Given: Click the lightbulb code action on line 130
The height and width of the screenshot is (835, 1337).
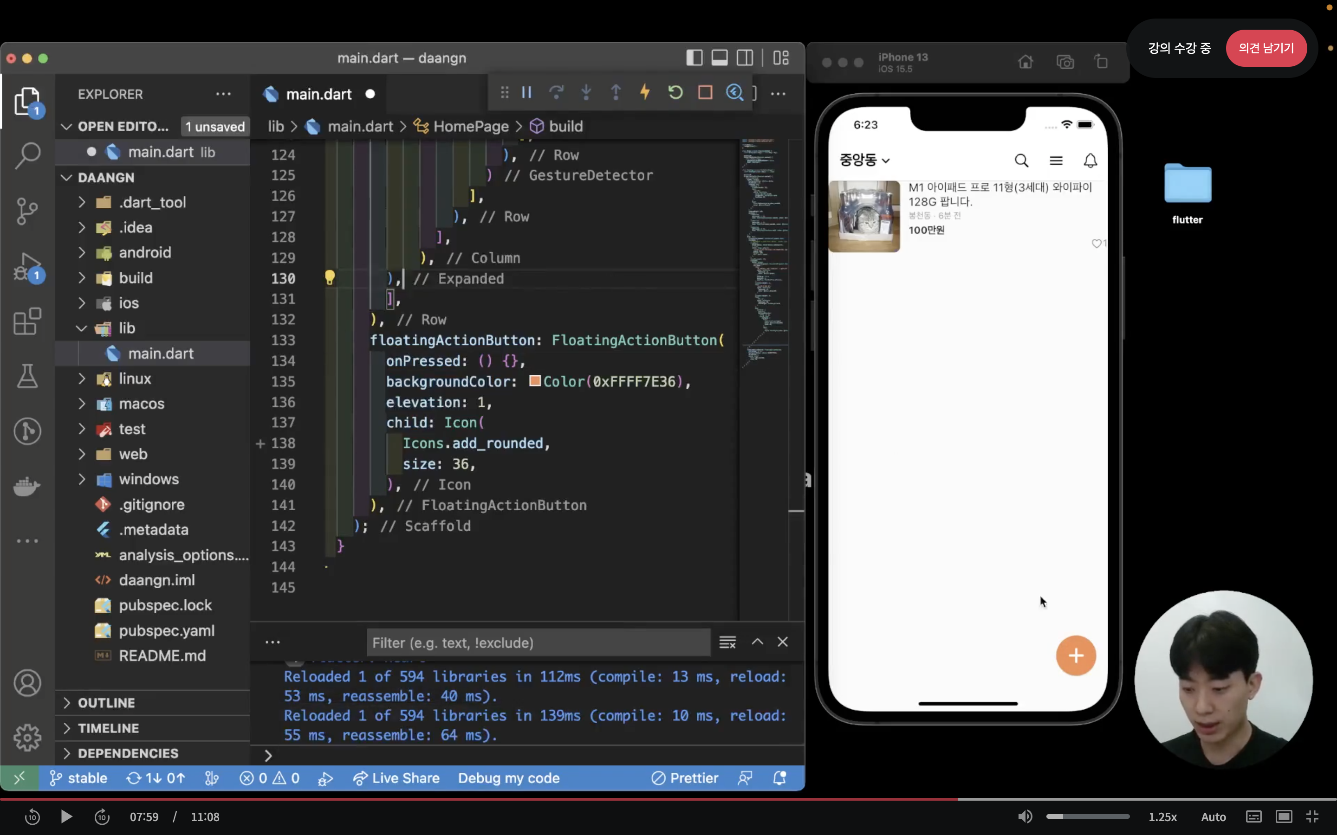Looking at the screenshot, I should [x=330, y=277].
